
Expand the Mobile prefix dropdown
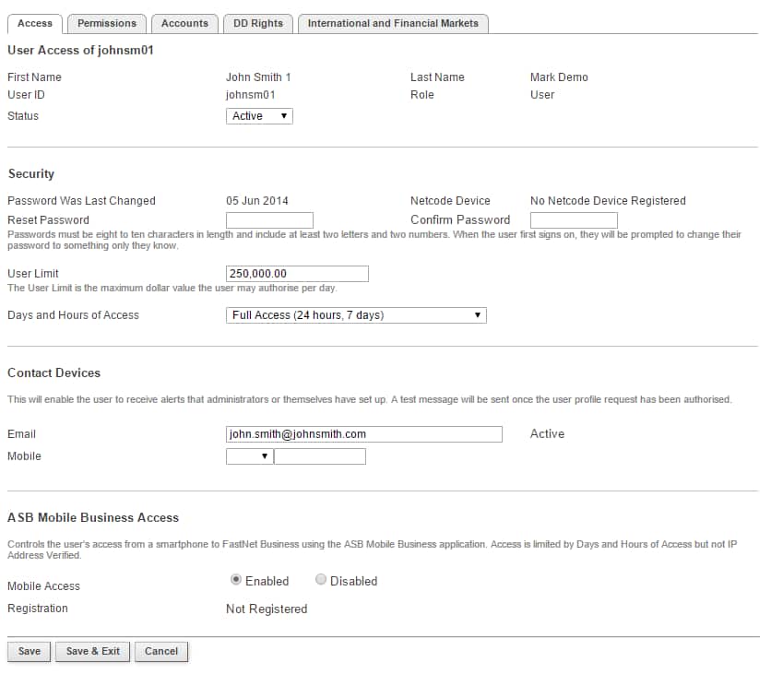249,456
